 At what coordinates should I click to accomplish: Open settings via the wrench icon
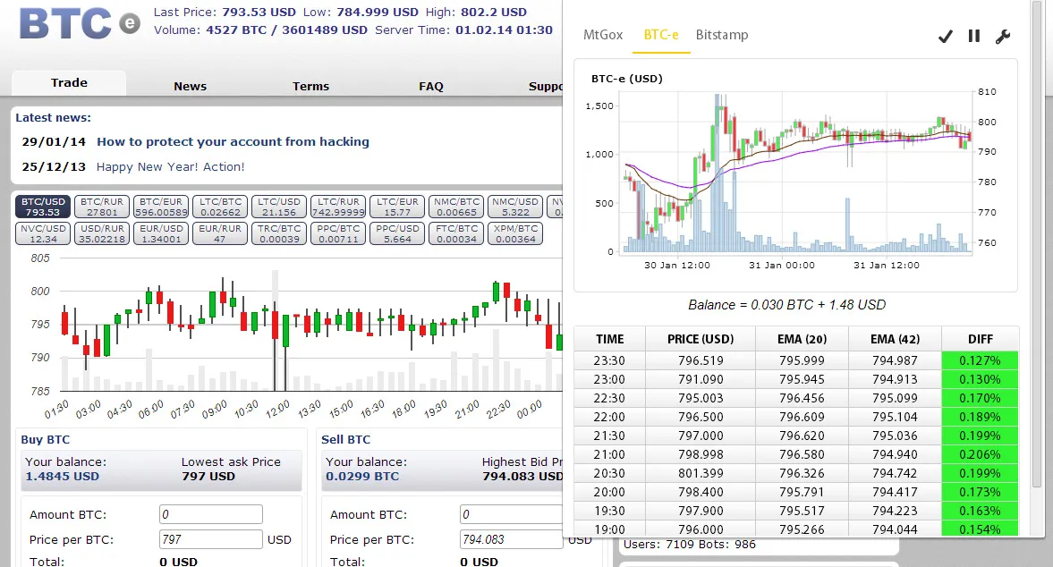[x=1003, y=37]
